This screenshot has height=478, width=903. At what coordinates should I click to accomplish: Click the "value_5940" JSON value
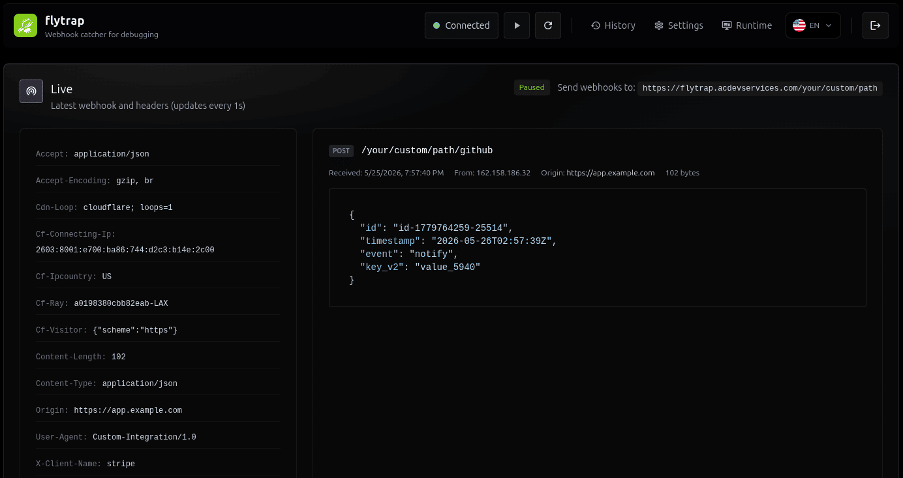(x=448, y=267)
